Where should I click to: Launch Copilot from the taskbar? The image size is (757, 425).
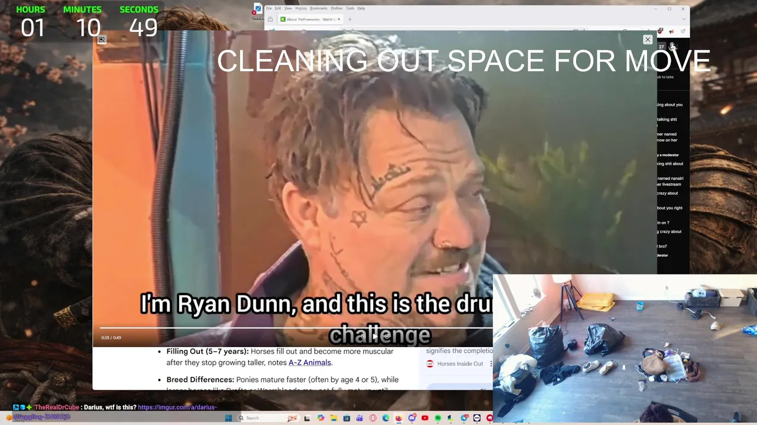pyautogui.click(x=321, y=418)
